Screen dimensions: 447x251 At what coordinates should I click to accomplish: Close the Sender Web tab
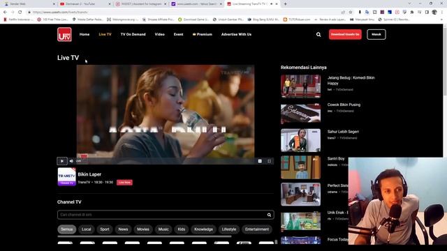[x=54, y=4]
